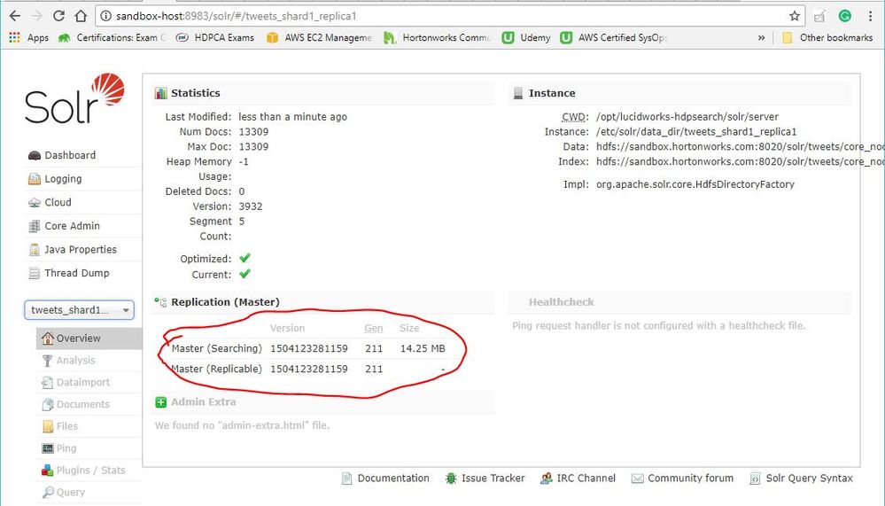Click the Solr logo
This screenshot has width=885, height=506.
coord(74,98)
